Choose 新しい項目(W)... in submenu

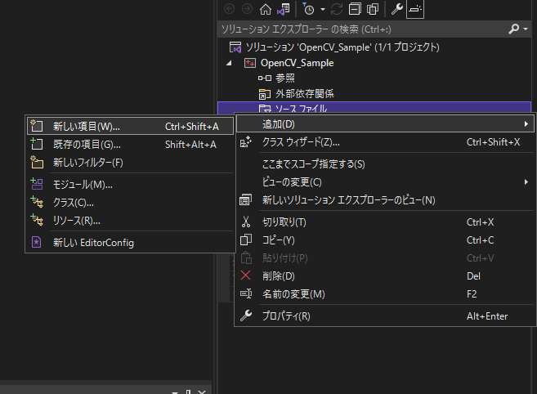pyautogui.click(x=130, y=127)
